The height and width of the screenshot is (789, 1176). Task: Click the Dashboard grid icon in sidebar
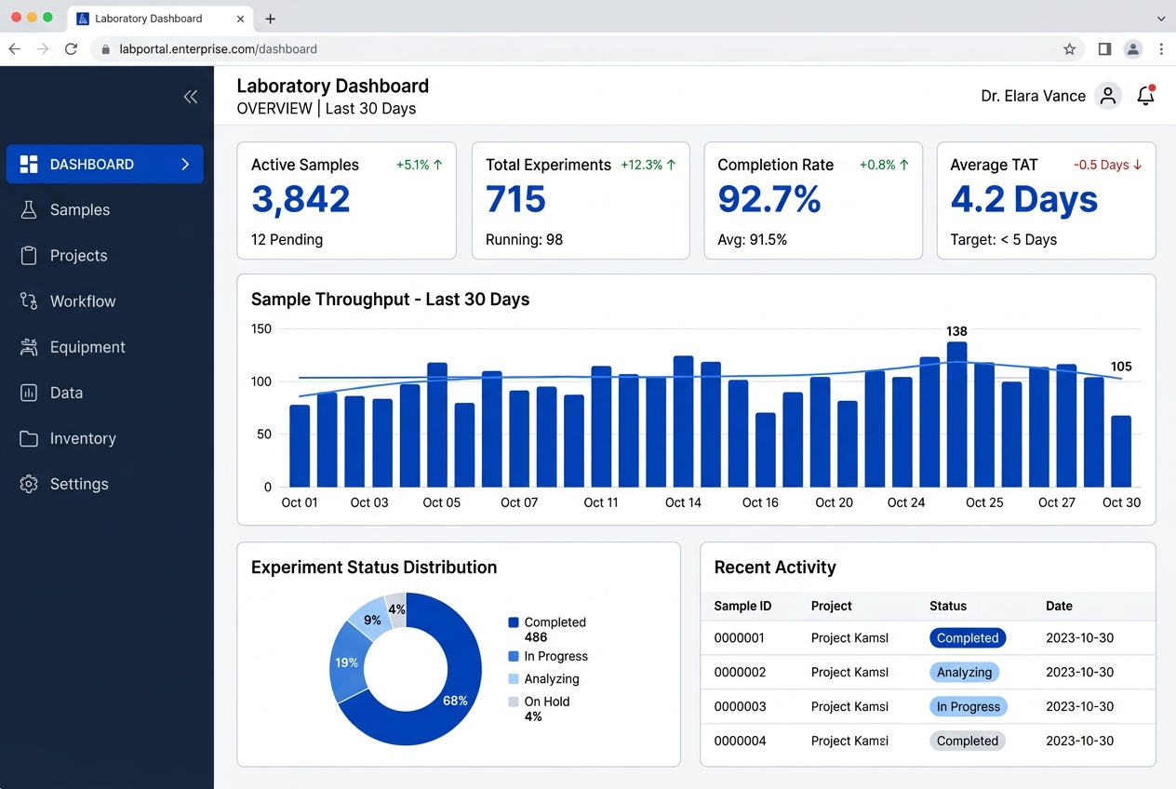(x=29, y=165)
